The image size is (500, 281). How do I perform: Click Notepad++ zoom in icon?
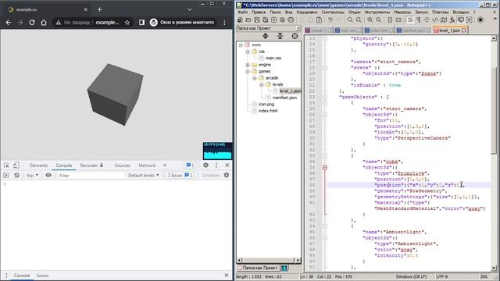point(370,20)
